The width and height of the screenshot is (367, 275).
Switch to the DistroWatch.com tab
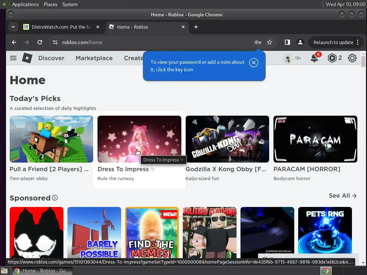[62, 27]
